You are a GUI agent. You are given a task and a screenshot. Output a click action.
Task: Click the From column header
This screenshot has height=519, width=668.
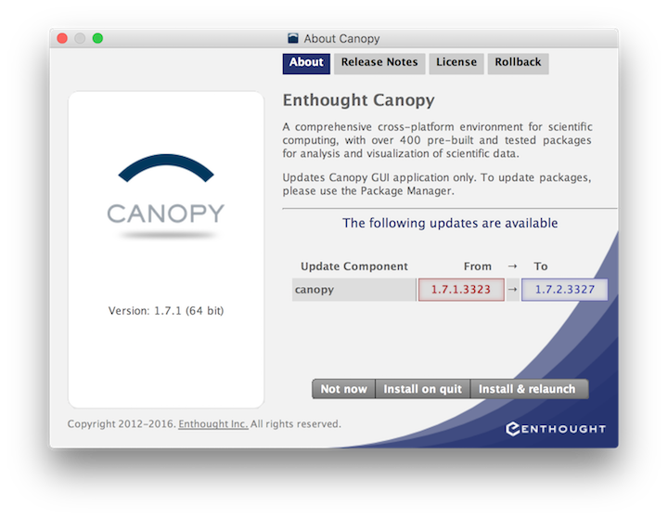[477, 266]
